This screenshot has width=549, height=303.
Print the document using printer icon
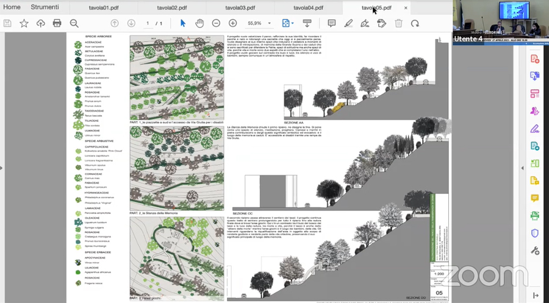[x=57, y=23]
